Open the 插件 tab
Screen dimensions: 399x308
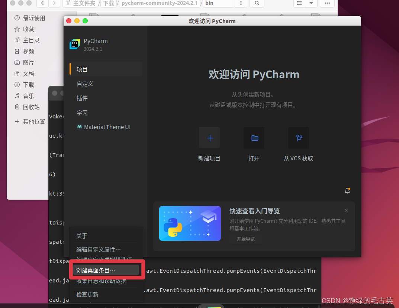pos(106,98)
